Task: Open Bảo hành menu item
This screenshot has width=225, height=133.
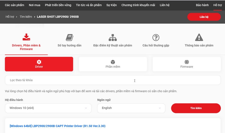Action: pos(202,5)
